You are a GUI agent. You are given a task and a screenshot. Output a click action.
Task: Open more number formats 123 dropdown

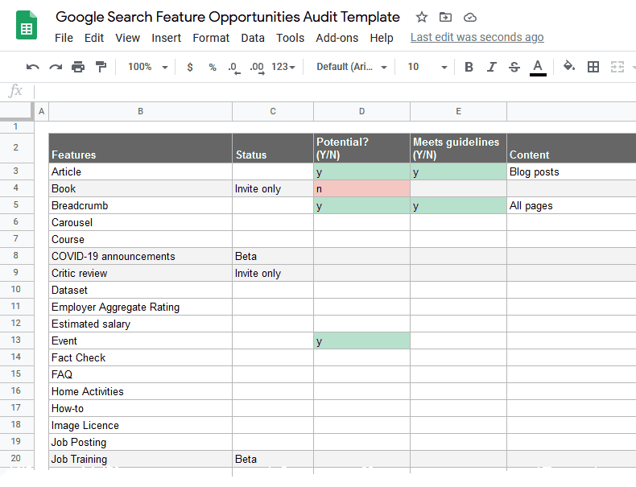(283, 67)
